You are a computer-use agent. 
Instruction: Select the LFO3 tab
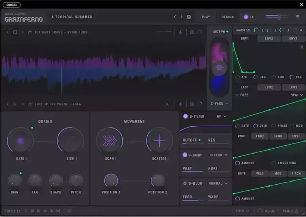(x=293, y=87)
